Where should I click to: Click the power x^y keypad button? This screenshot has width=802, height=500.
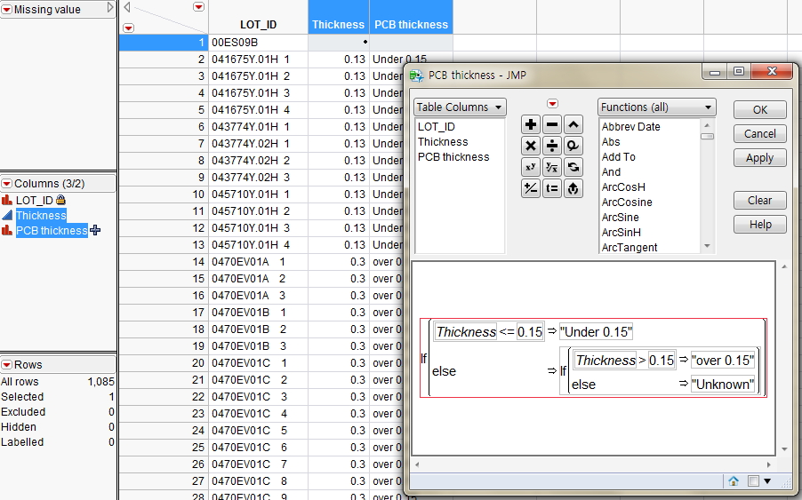(x=531, y=167)
